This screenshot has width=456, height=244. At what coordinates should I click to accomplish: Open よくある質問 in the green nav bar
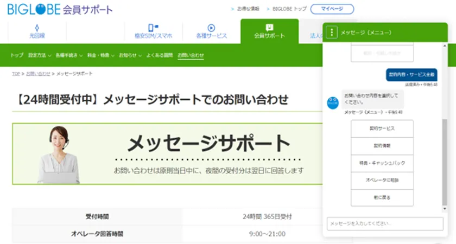159,55
